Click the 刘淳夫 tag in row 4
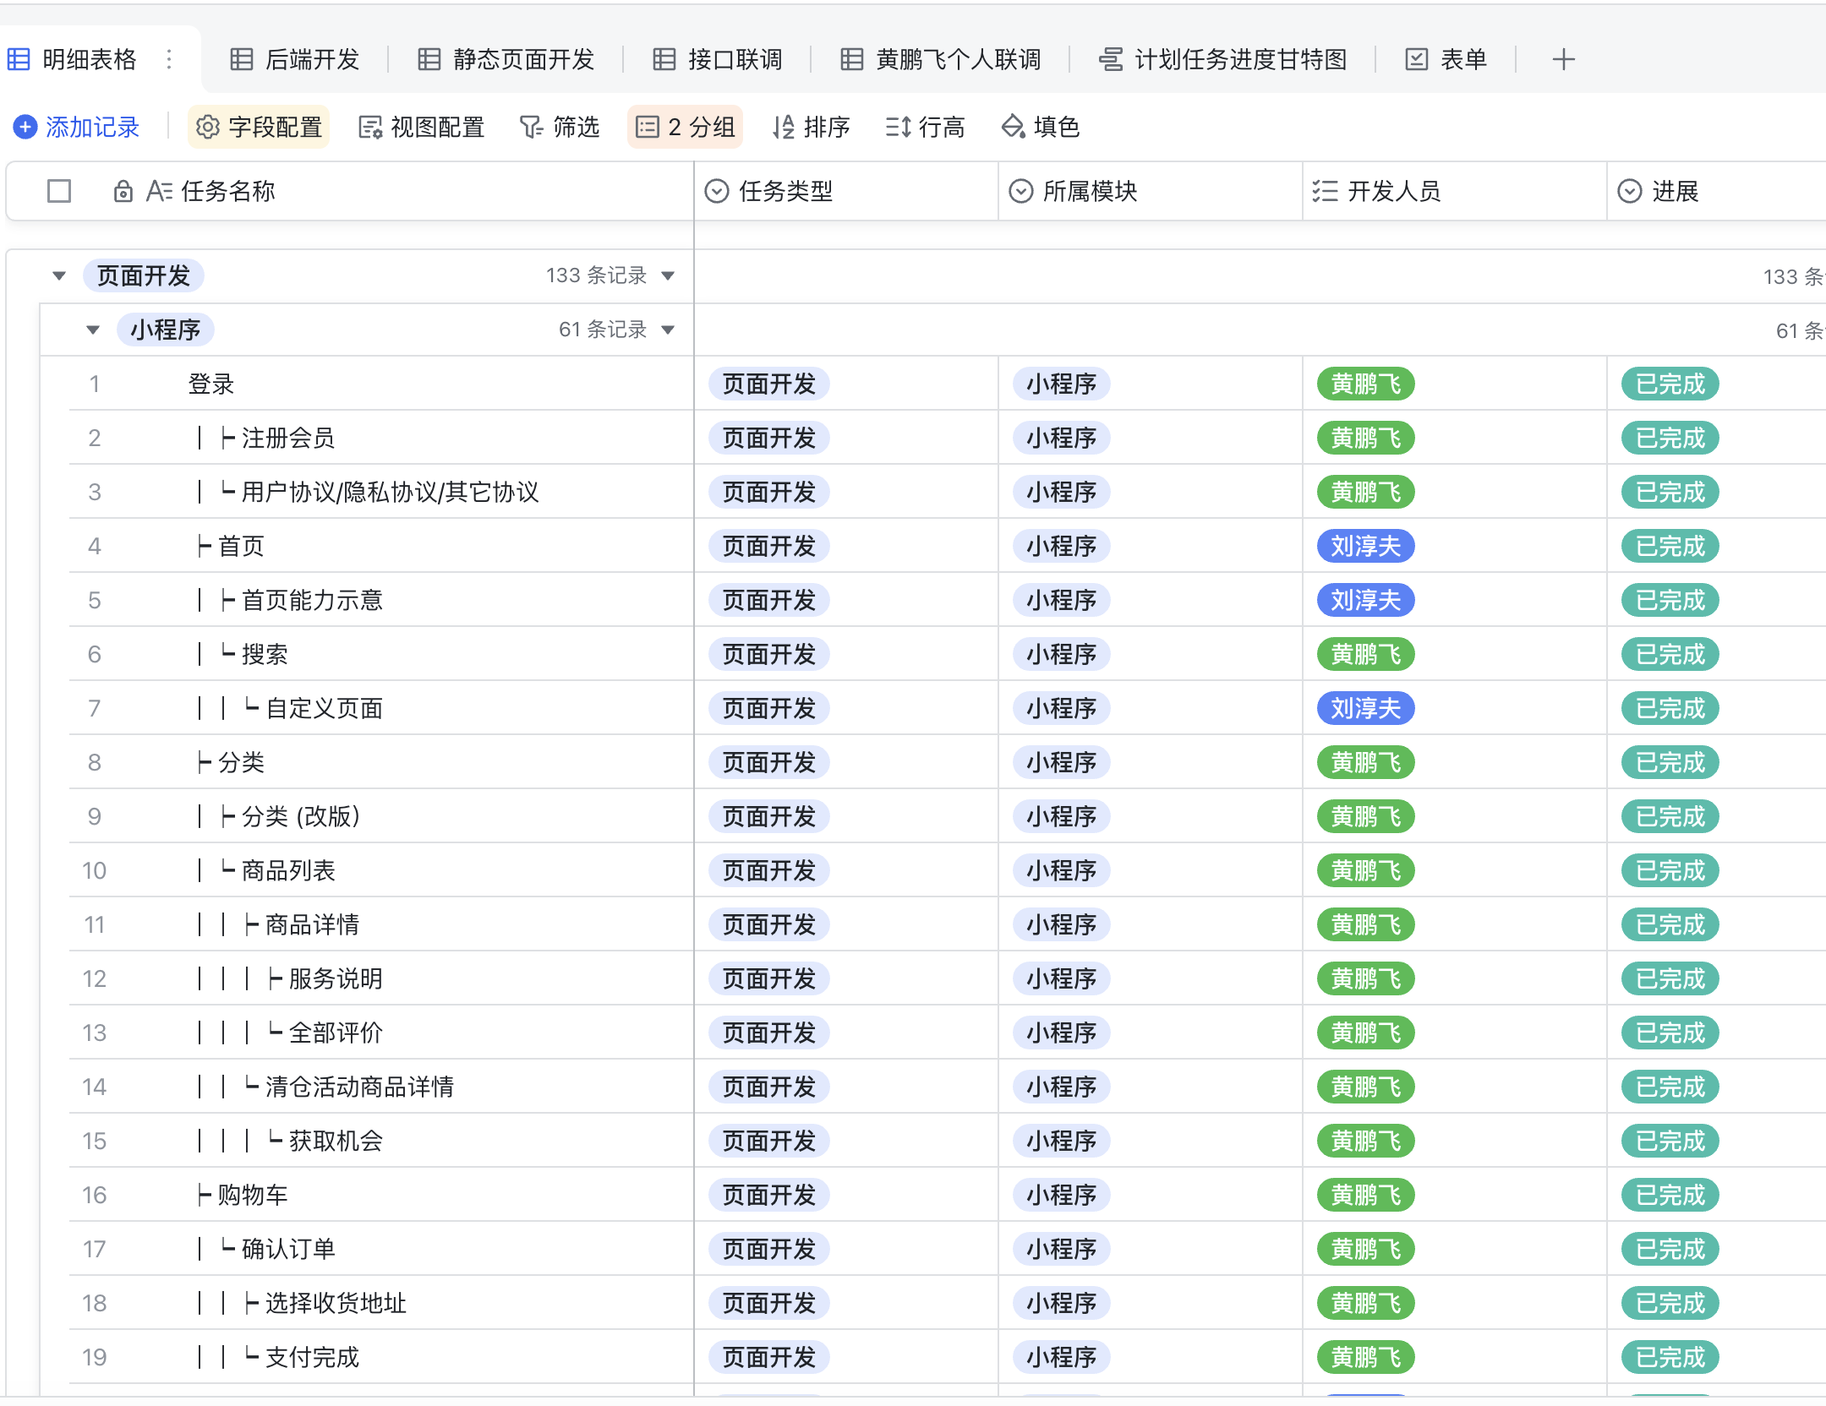The image size is (1826, 1406). 1366,546
